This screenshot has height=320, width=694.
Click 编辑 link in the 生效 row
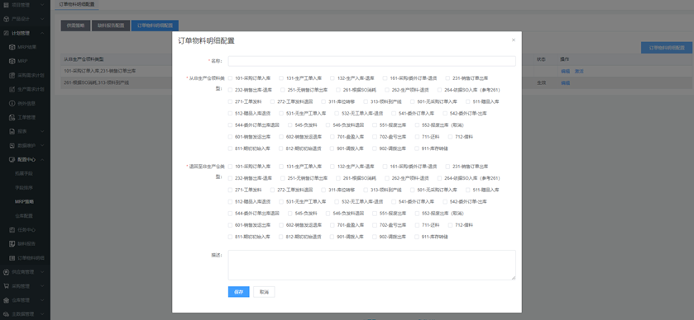point(565,83)
